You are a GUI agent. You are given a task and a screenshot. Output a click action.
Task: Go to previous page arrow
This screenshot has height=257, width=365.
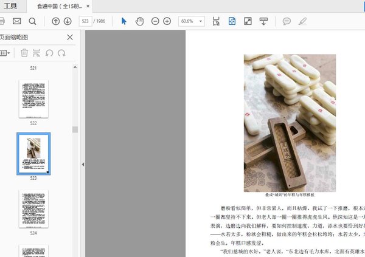point(56,21)
